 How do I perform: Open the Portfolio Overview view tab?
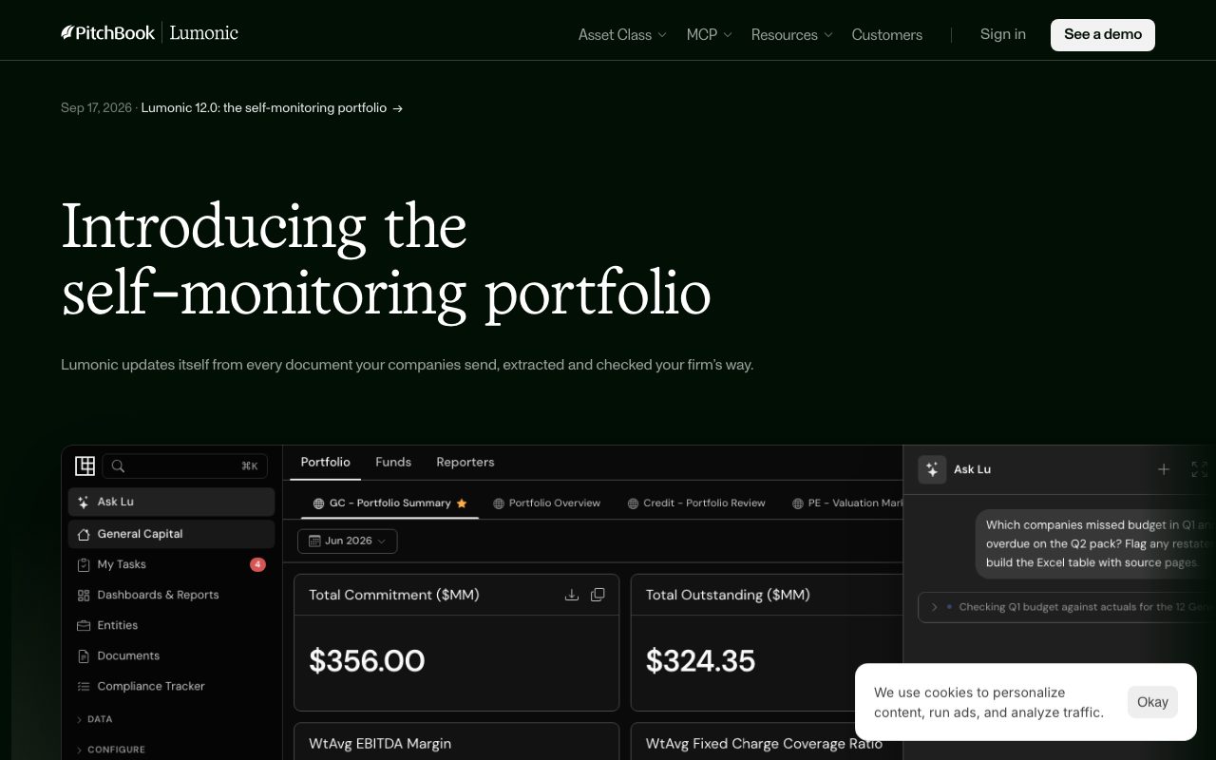click(x=546, y=503)
